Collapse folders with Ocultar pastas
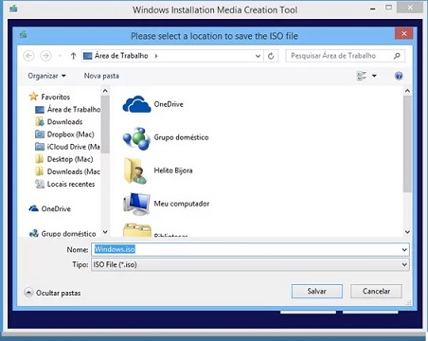The image size is (428, 341). coord(52,293)
